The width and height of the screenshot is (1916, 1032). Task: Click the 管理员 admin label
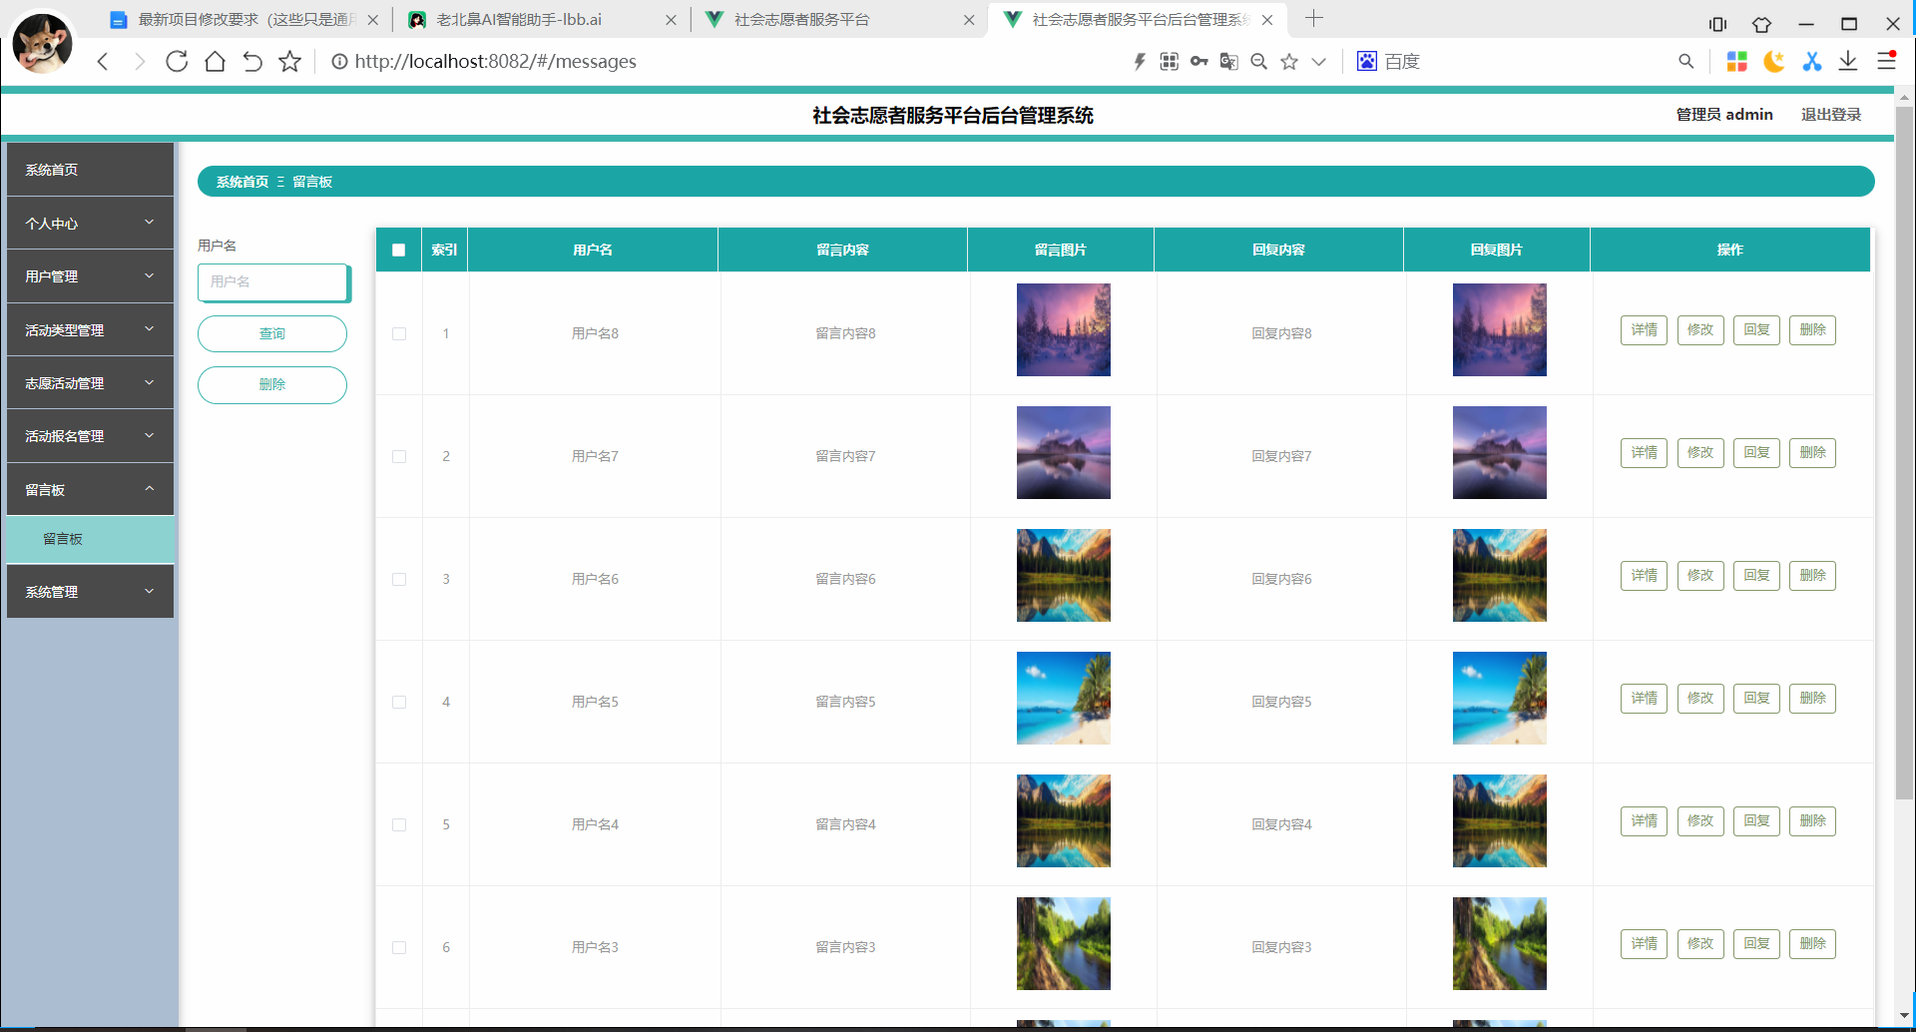(x=1724, y=115)
